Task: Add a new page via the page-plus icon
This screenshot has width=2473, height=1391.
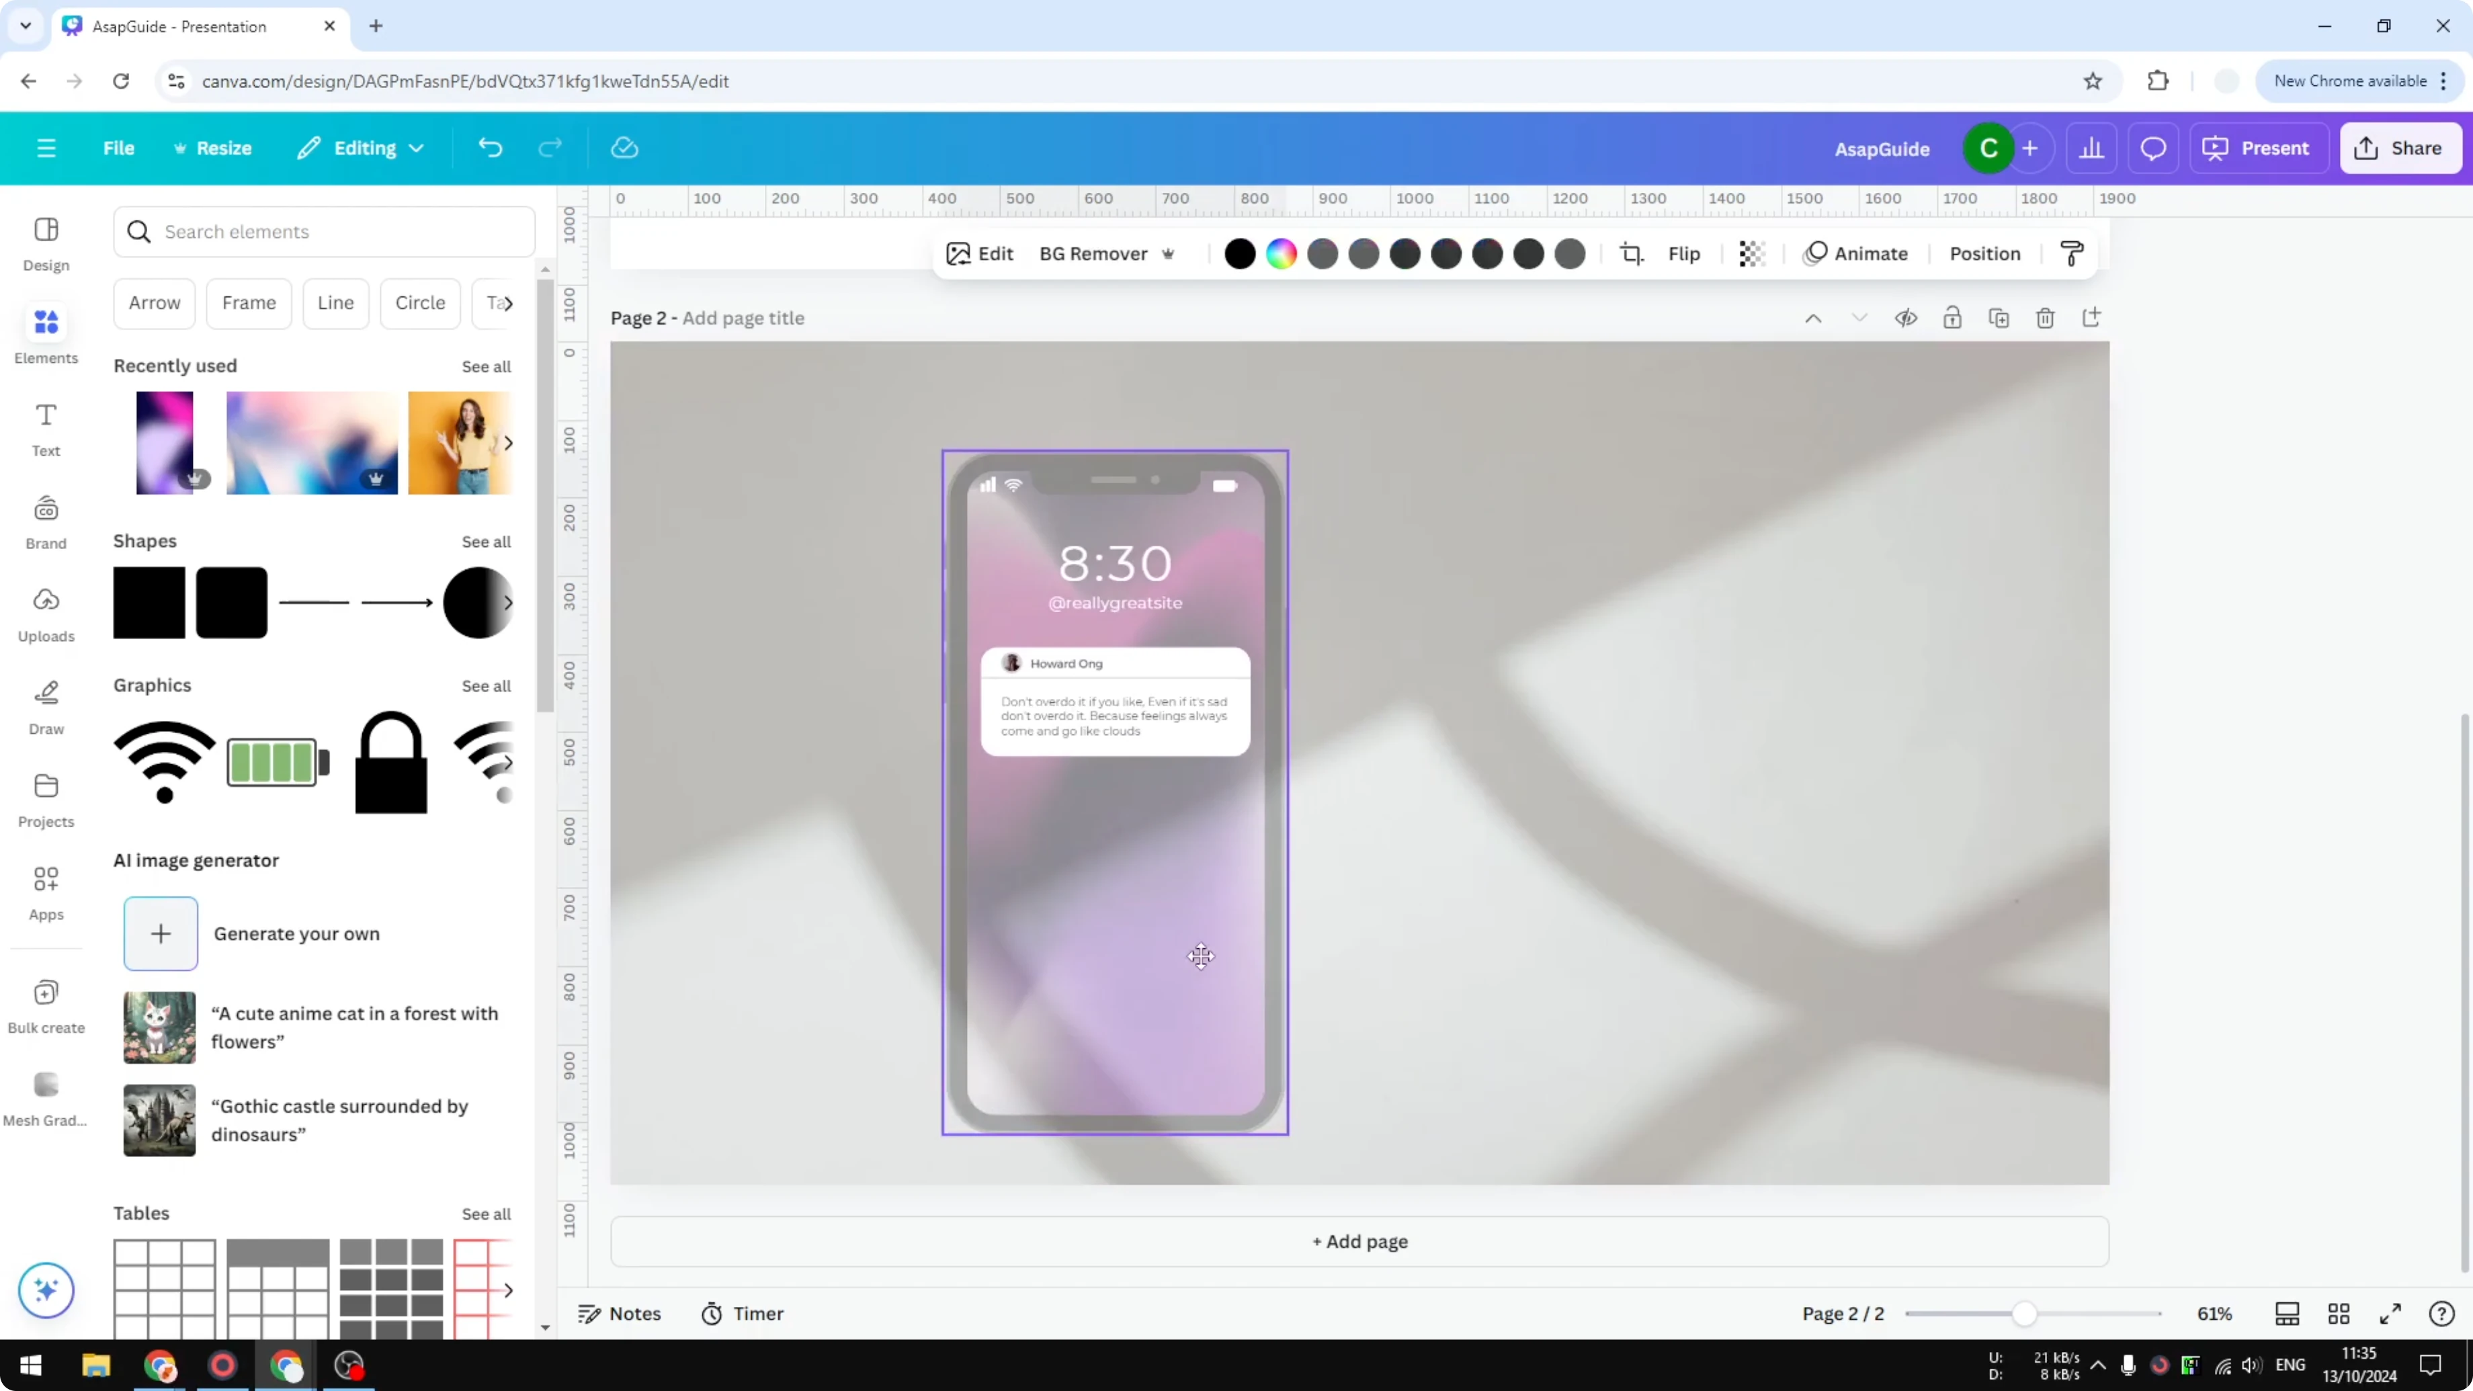Action: (x=2091, y=318)
